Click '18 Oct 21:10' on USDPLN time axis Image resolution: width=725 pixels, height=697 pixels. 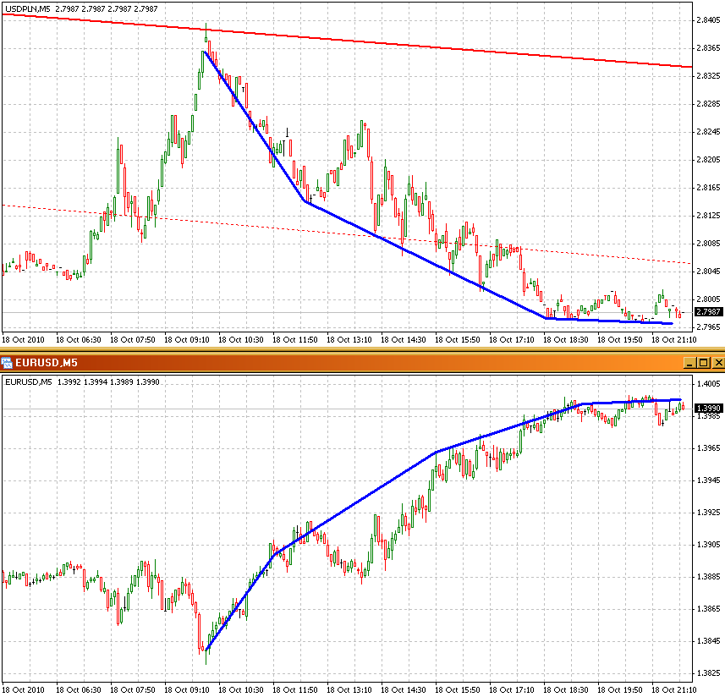674,340
